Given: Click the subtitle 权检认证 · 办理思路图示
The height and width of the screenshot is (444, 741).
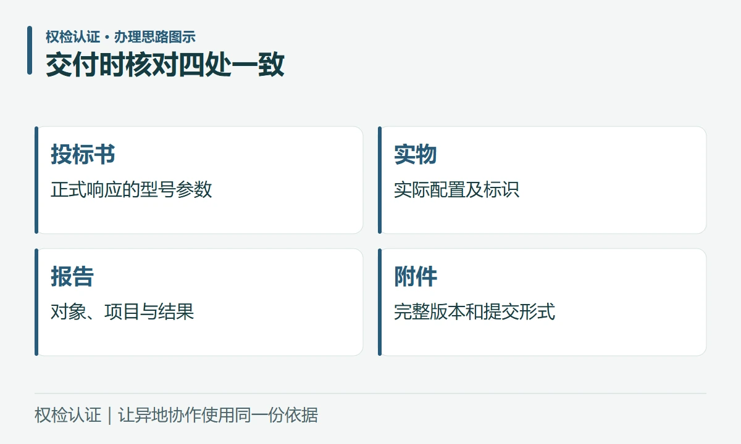Looking at the screenshot, I should click(120, 37).
